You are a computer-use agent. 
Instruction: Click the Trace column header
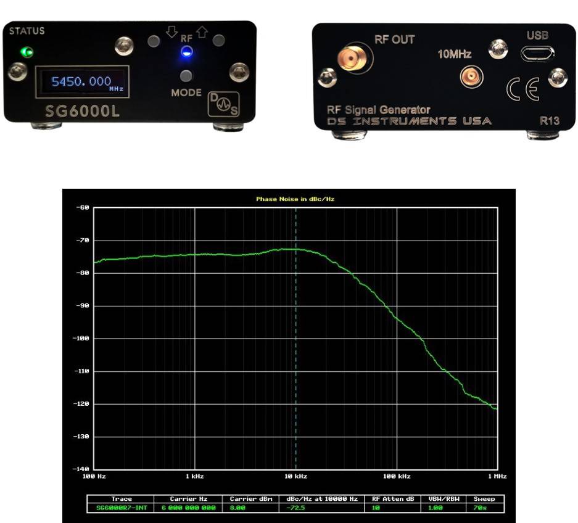coord(122,499)
